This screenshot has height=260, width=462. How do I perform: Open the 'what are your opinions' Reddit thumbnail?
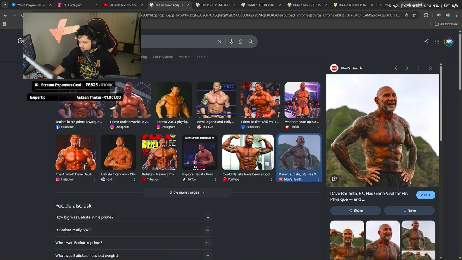302,100
